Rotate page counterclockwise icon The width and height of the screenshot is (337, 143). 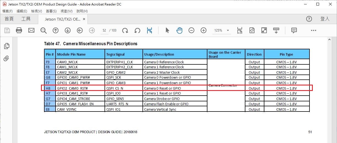click(x=137, y=30)
